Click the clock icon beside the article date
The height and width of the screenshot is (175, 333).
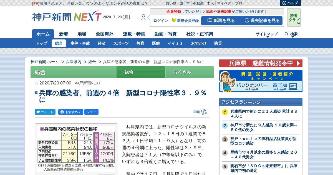[x=36, y=83]
